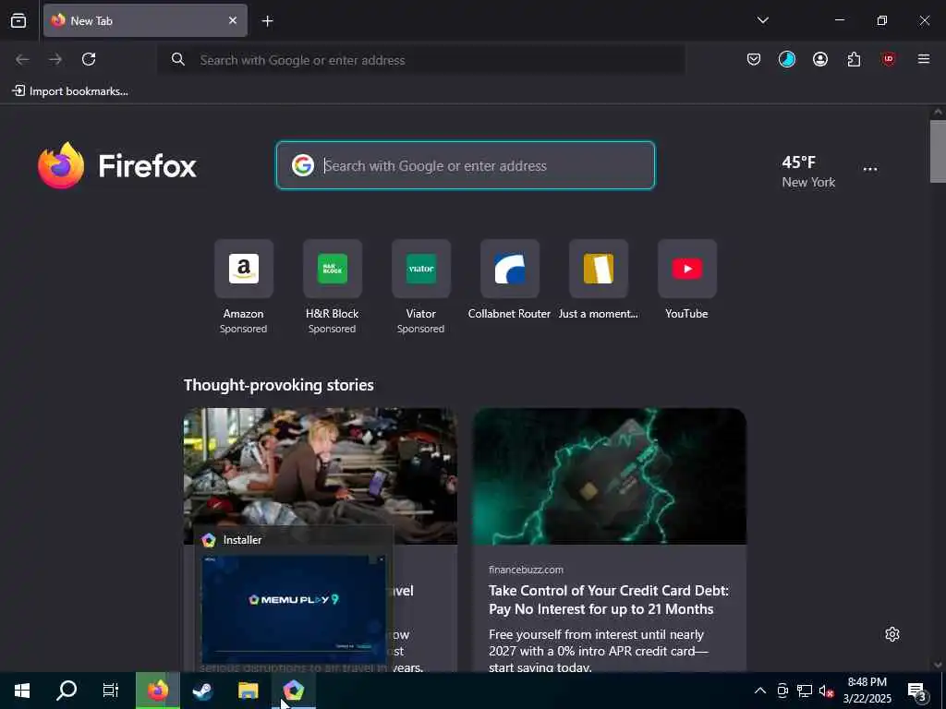Go back with the back arrow
Image resolution: width=946 pixels, height=709 pixels.
(x=22, y=59)
